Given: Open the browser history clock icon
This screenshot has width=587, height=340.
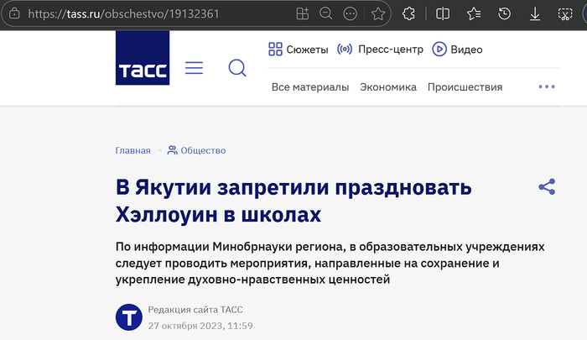Looking at the screenshot, I should [504, 14].
